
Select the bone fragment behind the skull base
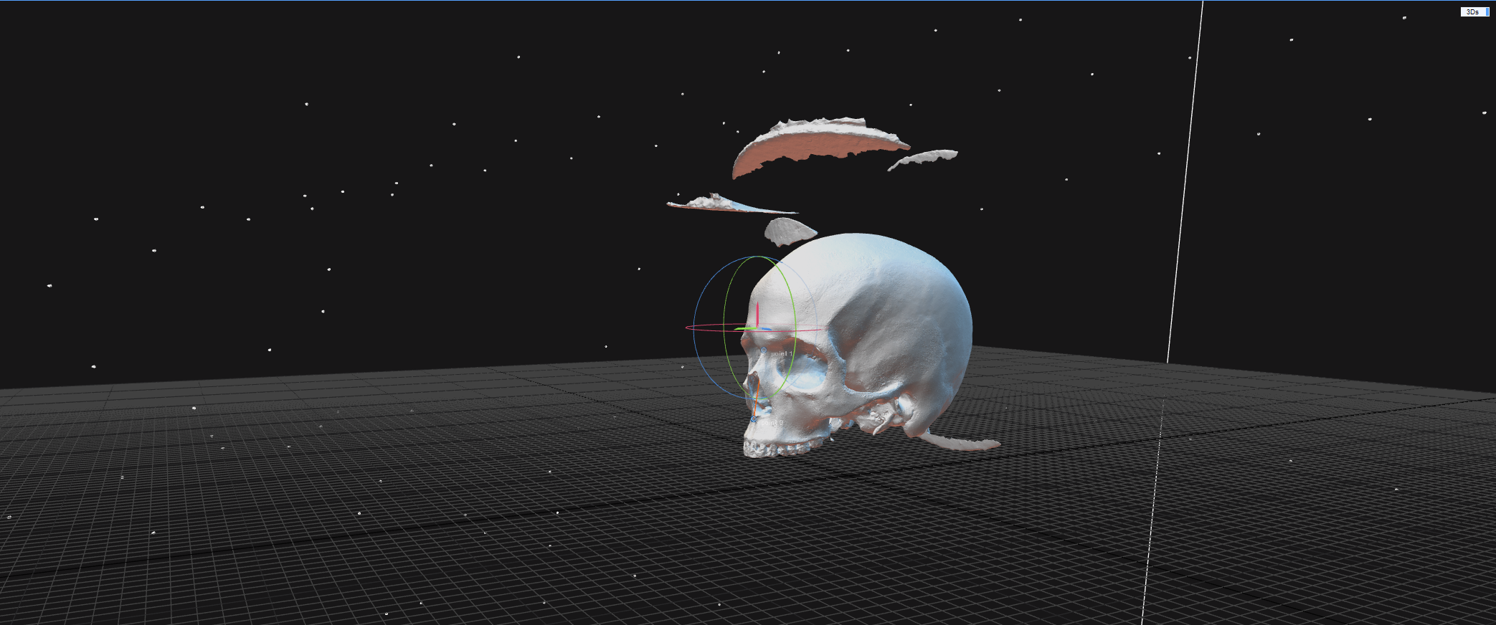pyautogui.click(x=961, y=444)
